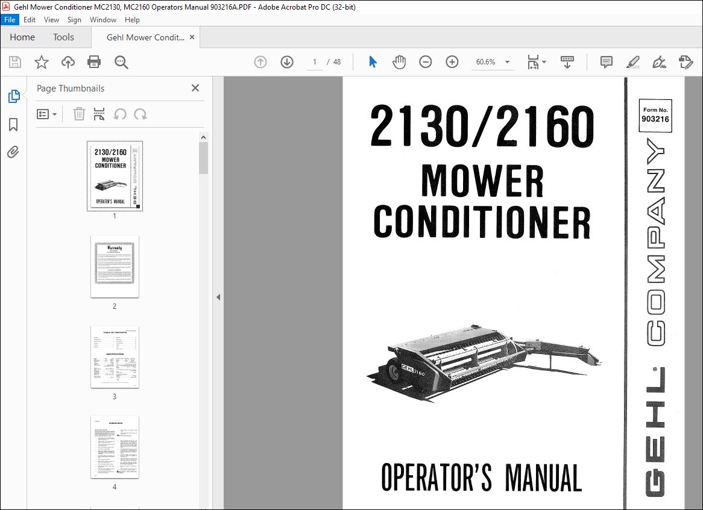The height and width of the screenshot is (510, 703).
Task: Choose the Selection arrow tool
Action: [373, 62]
